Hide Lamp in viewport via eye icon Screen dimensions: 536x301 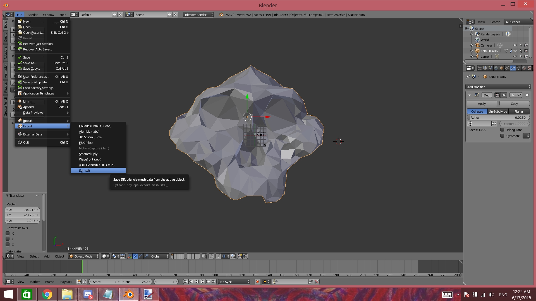515,57
